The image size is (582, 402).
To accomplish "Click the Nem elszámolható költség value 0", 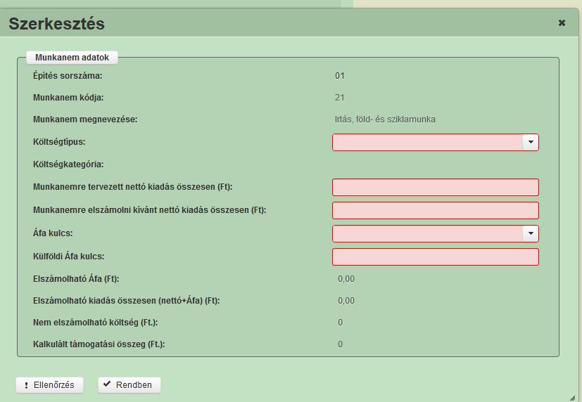I will (340, 323).
